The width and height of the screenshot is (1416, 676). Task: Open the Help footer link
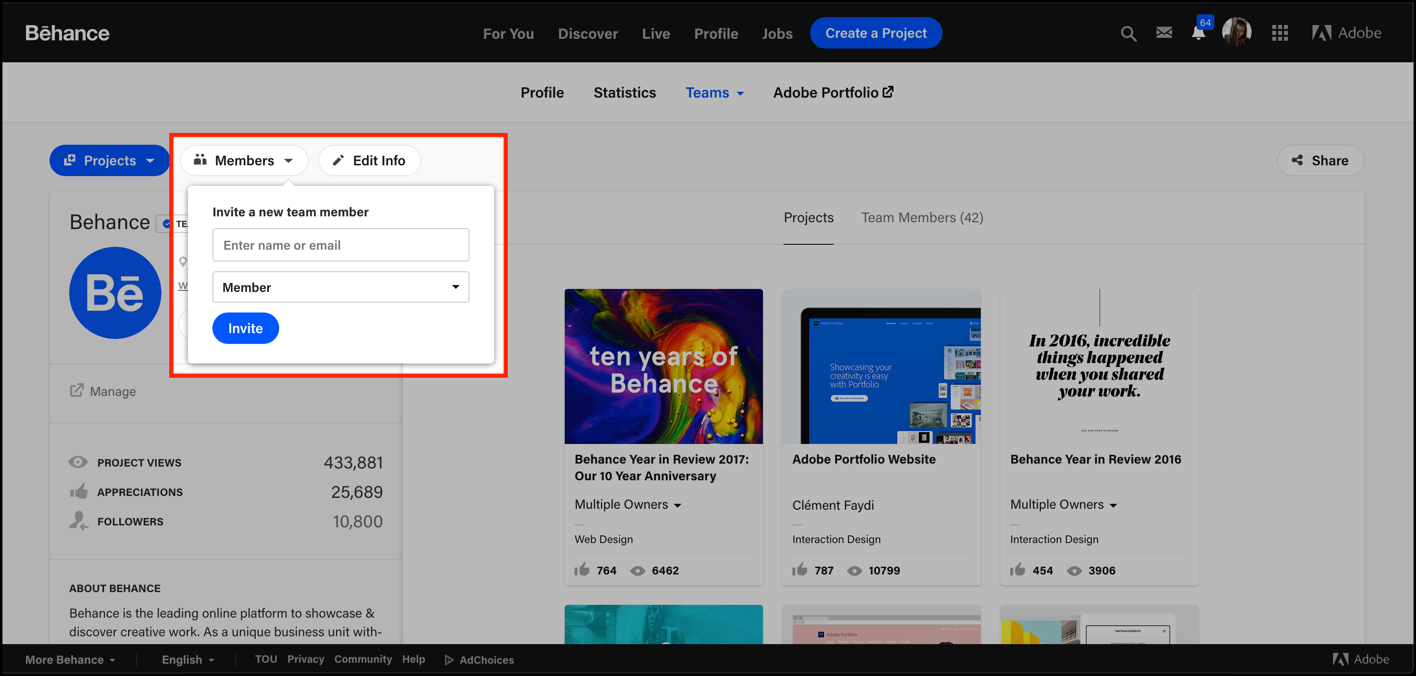413,659
